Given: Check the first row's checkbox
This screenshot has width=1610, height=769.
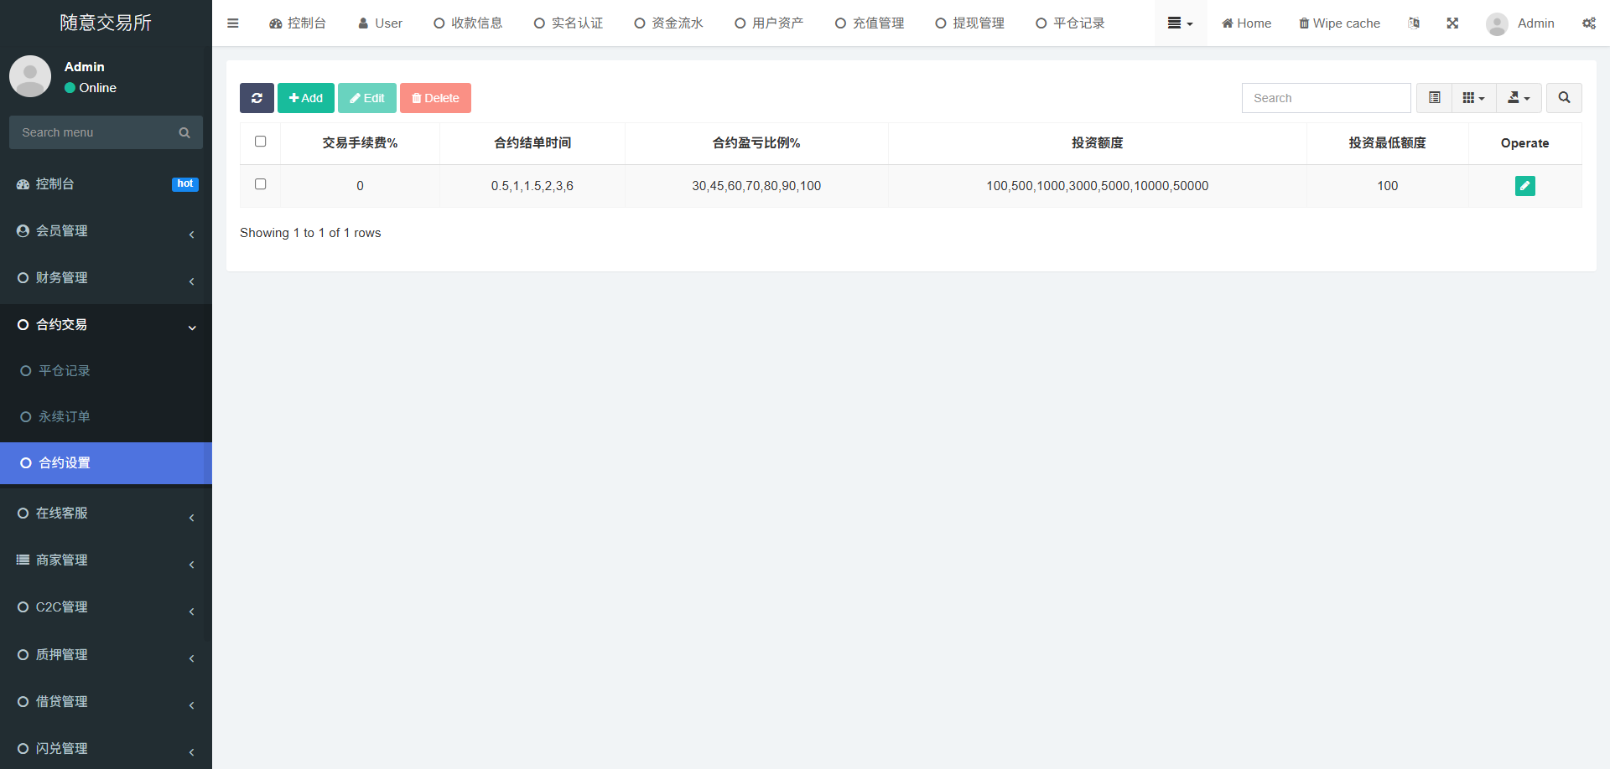Looking at the screenshot, I should tap(260, 184).
